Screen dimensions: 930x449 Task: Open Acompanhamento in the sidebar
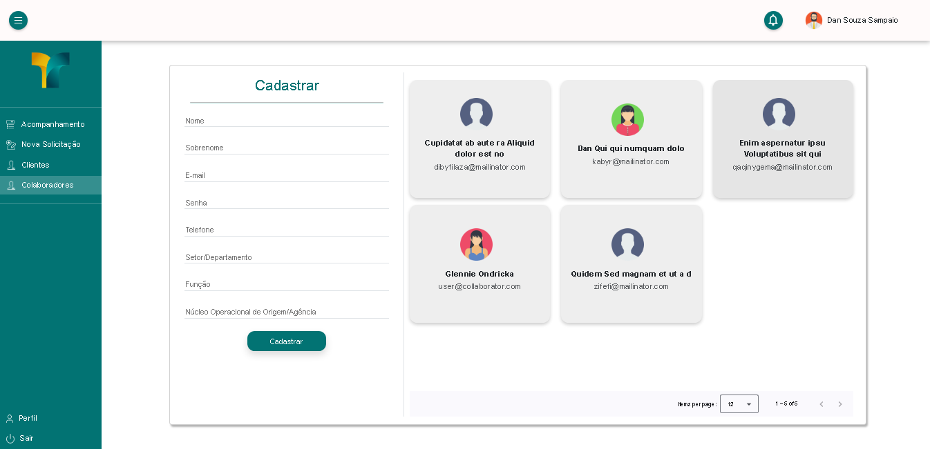(53, 124)
